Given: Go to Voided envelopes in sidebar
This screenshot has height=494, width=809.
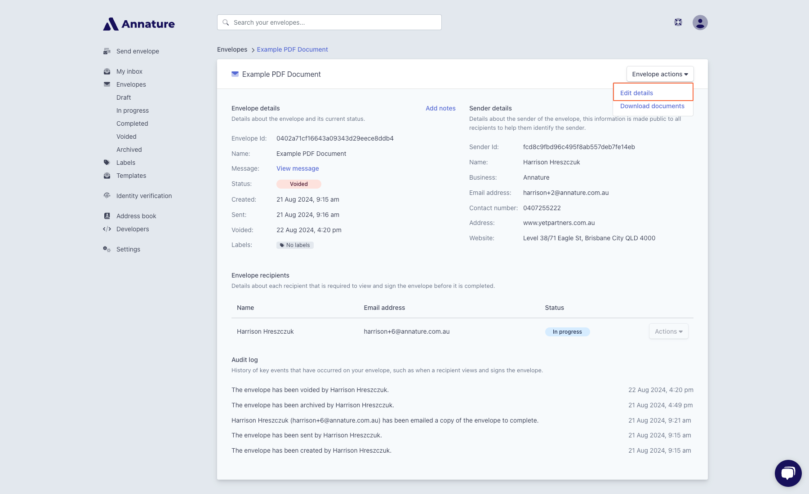Looking at the screenshot, I should pos(126,137).
